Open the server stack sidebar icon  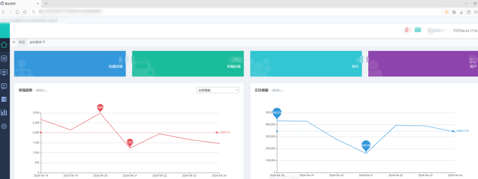point(4,99)
